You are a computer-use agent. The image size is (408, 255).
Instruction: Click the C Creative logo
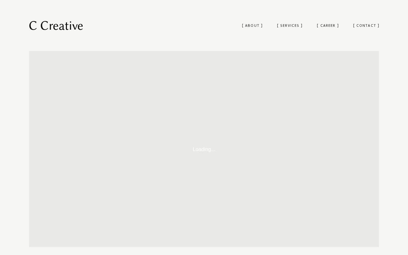click(56, 26)
